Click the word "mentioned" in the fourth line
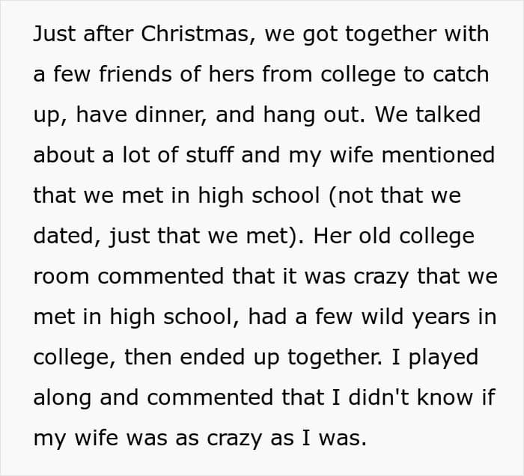Image resolution: width=524 pixels, height=476 pixels. pos(438,155)
